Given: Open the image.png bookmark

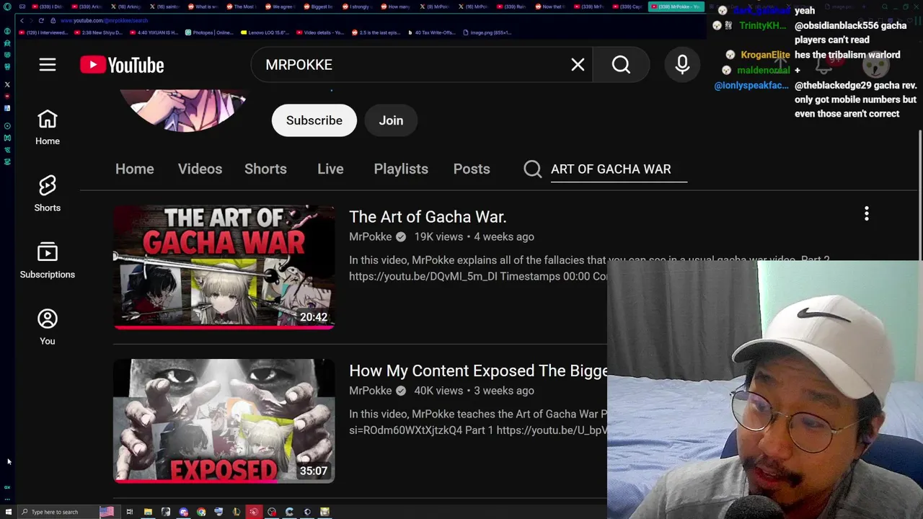Looking at the screenshot, I should click(x=487, y=32).
